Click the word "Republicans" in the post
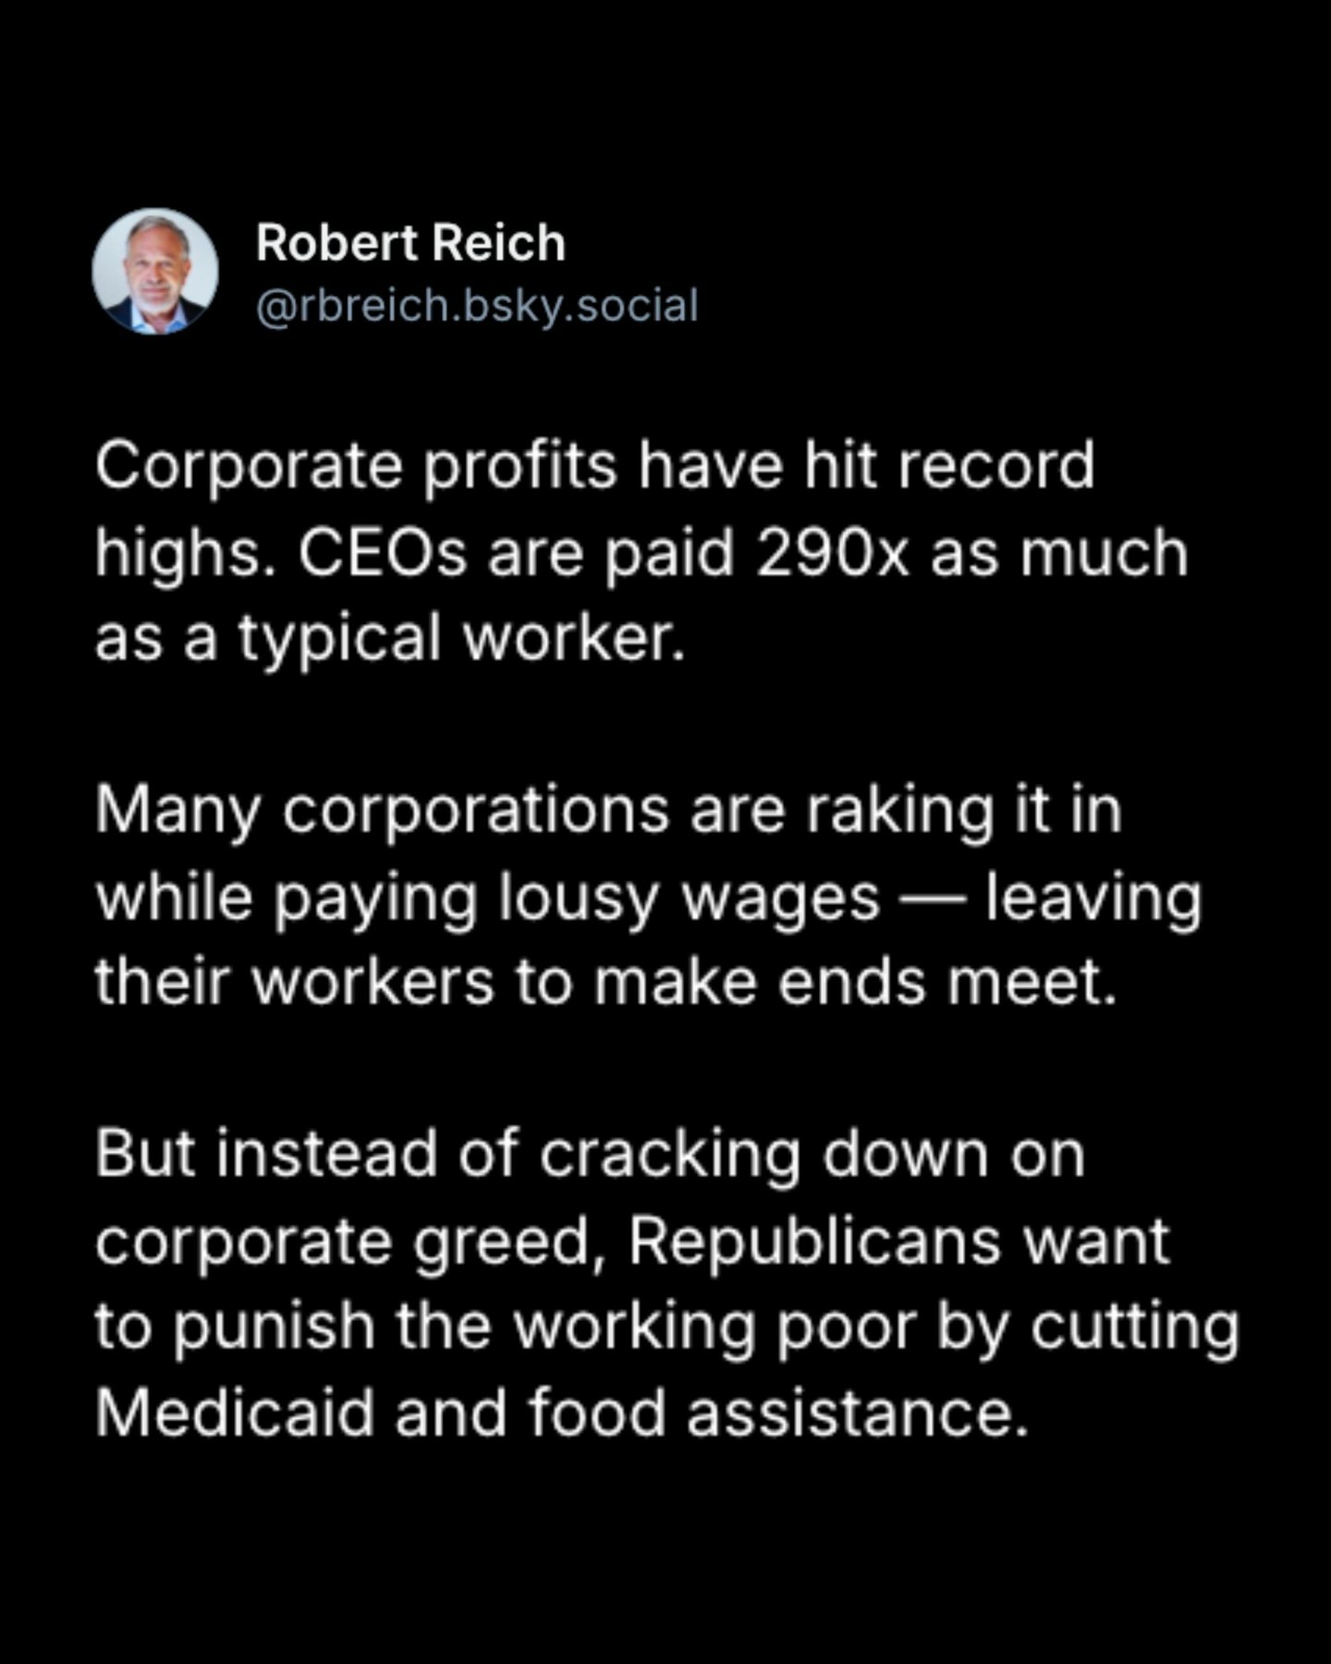Screen dimensions: 1331x1664 [x=814, y=1242]
